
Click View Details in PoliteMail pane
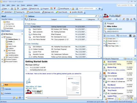[109, 36]
